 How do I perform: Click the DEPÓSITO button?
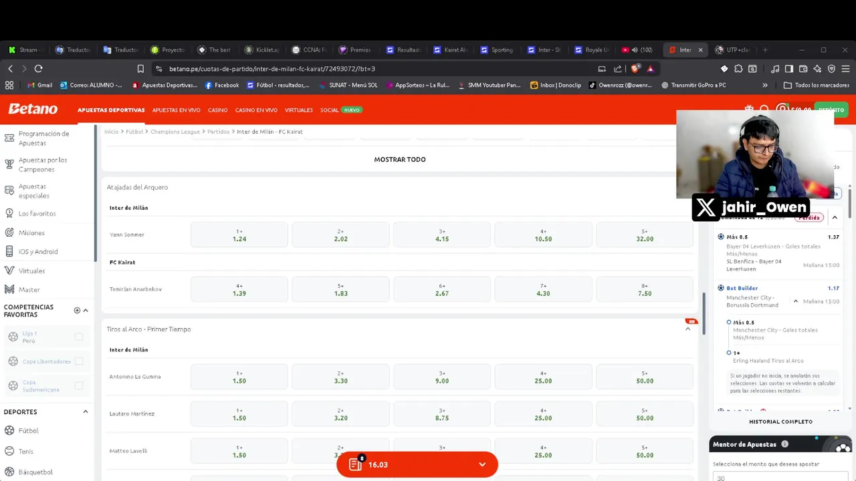pyautogui.click(x=831, y=110)
